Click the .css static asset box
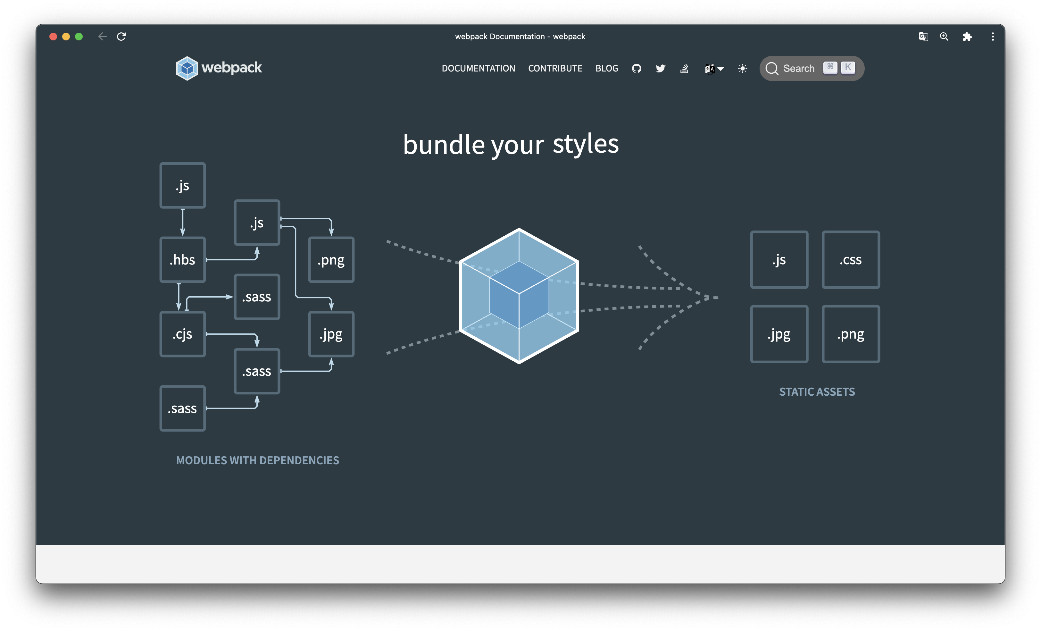 [851, 259]
